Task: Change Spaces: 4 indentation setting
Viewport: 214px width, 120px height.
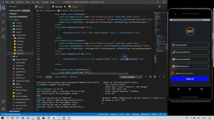Action: pos(114,114)
